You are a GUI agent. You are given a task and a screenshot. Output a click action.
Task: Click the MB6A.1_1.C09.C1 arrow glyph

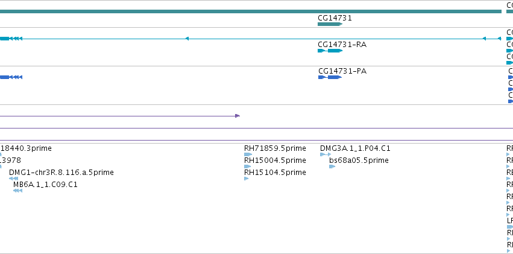[17, 191]
